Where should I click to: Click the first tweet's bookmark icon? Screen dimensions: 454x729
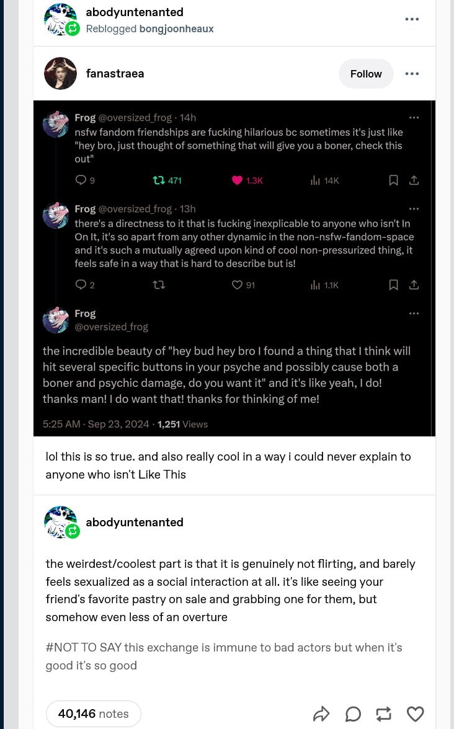pyautogui.click(x=393, y=180)
